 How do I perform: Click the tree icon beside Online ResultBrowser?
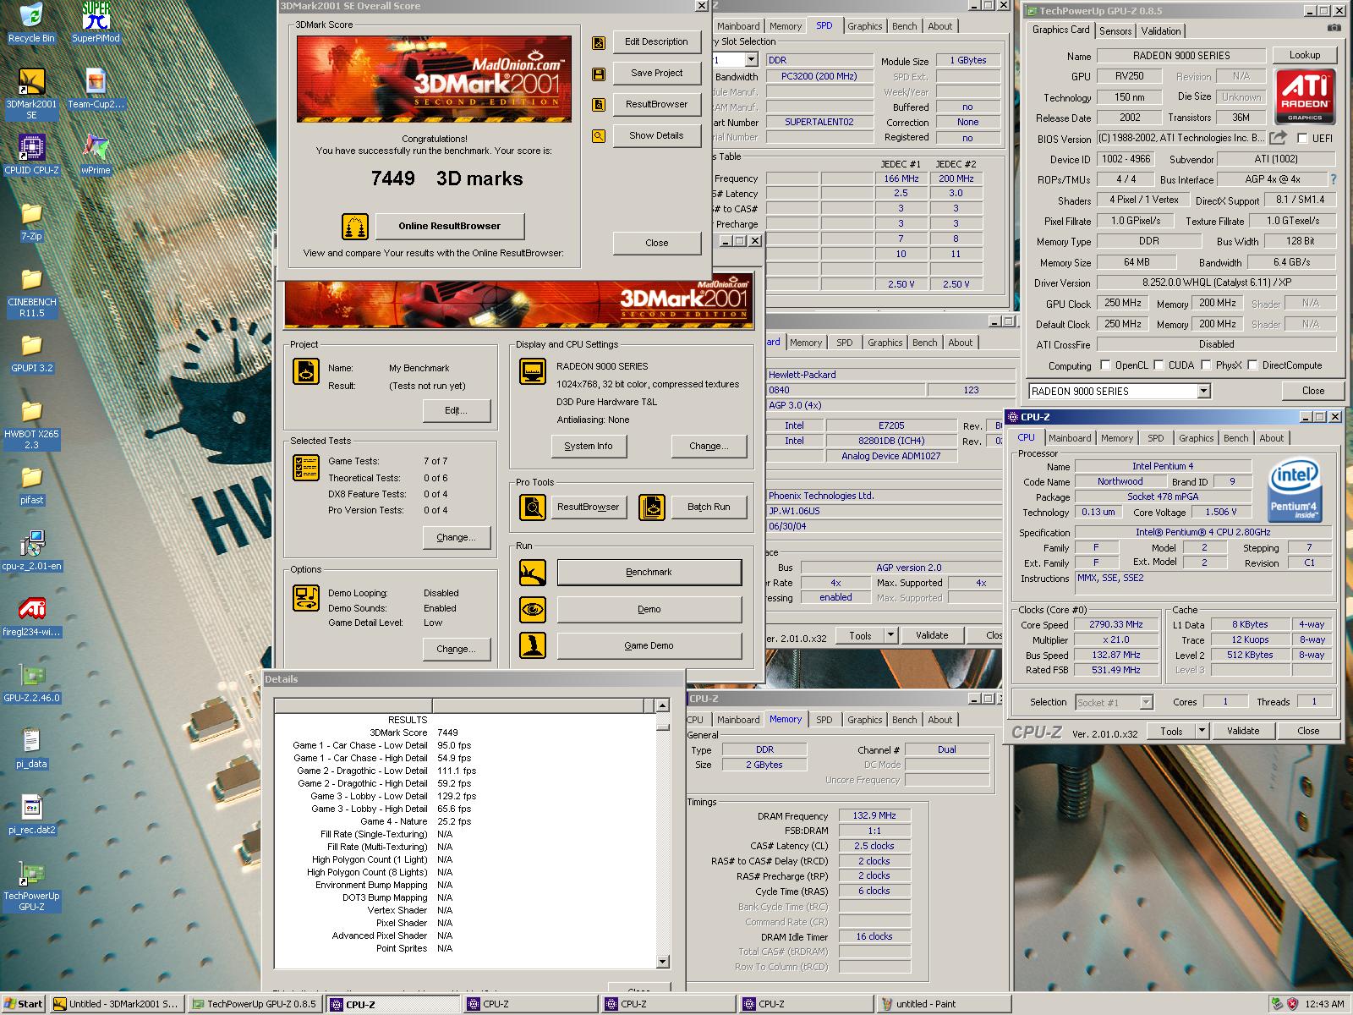354,226
